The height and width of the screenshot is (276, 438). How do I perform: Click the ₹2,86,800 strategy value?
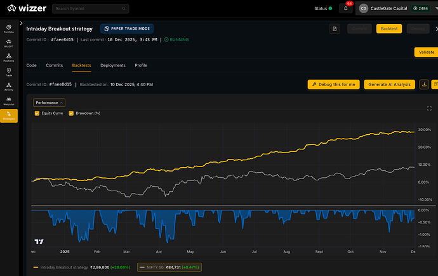(x=100, y=267)
